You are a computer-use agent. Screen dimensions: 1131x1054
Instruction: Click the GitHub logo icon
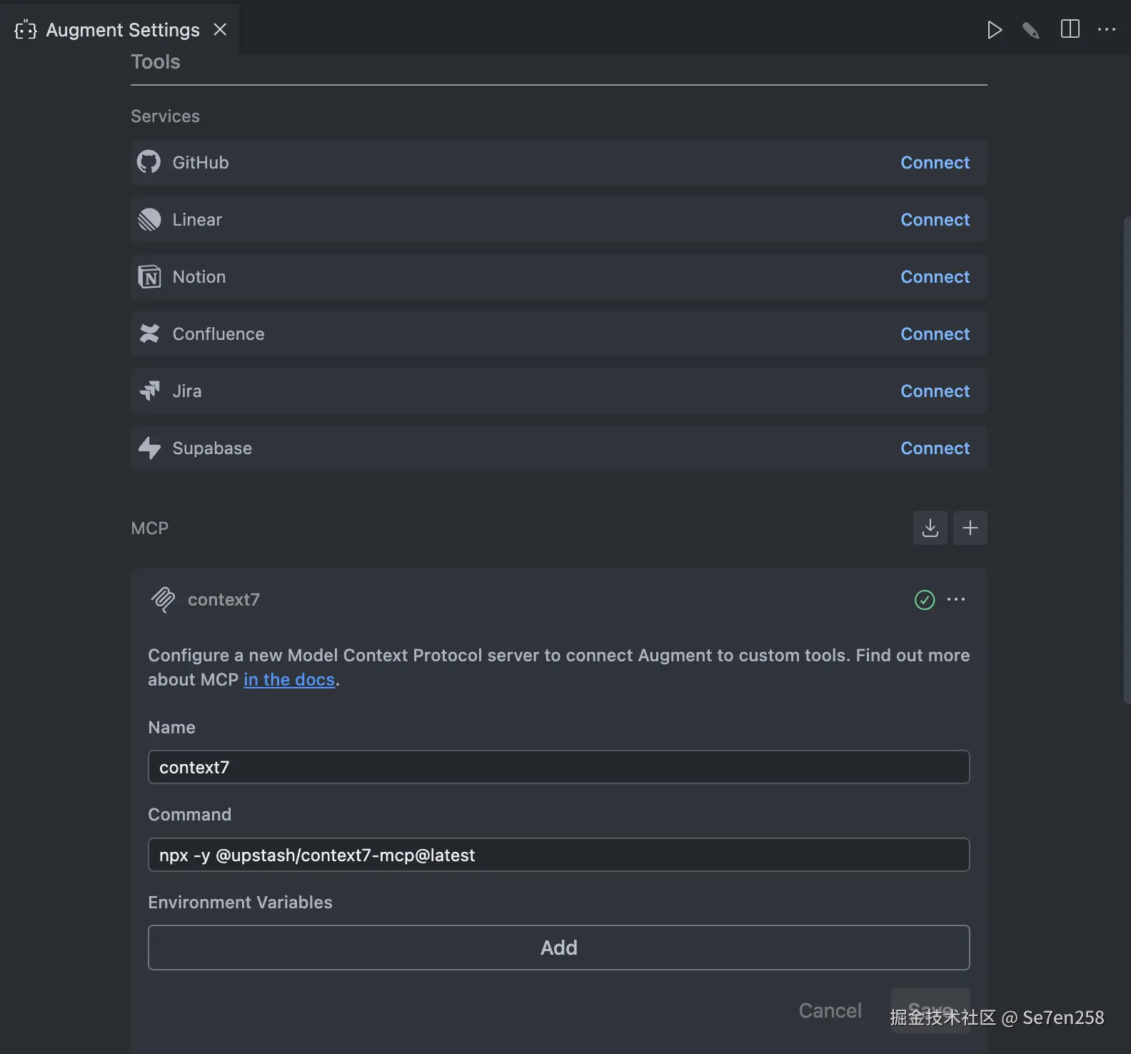pyautogui.click(x=149, y=163)
